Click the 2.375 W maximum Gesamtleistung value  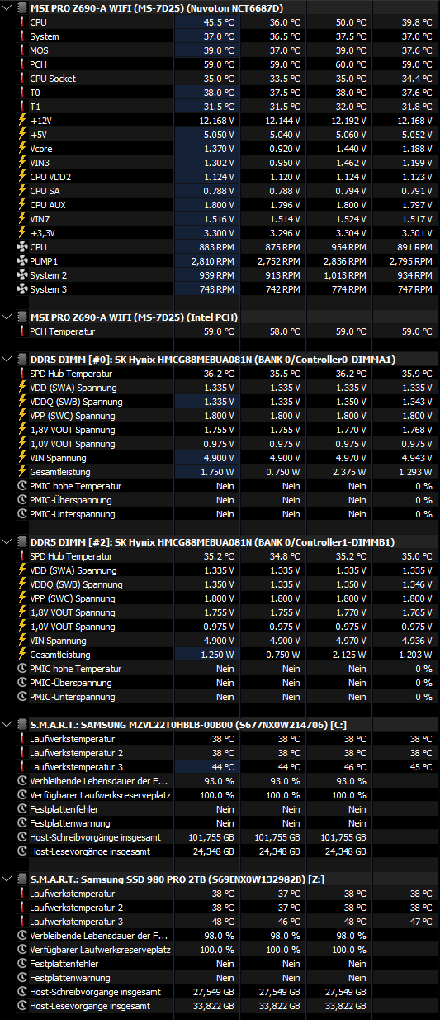pyautogui.click(x=348, y=472)
